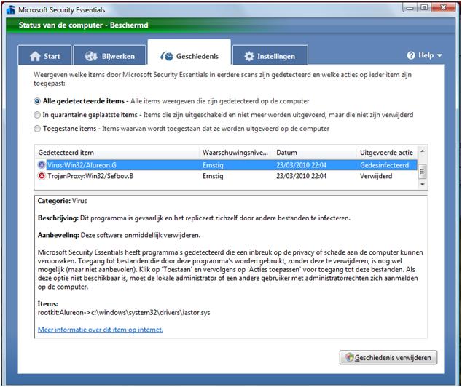Click the shield icon on Geschiedenis verwijderen button

pos(349,357)
